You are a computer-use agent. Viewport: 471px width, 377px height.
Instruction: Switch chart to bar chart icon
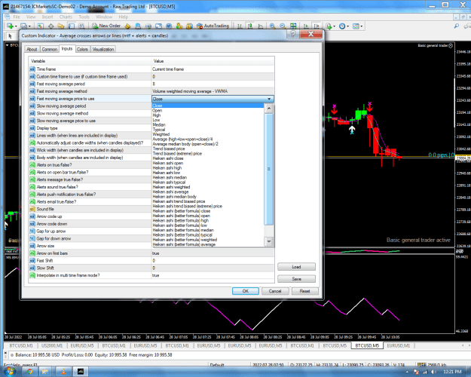tap(240, 26)
